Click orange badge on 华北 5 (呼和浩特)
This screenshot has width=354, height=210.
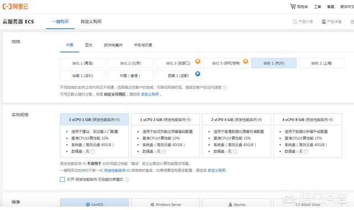pos(246,61)
